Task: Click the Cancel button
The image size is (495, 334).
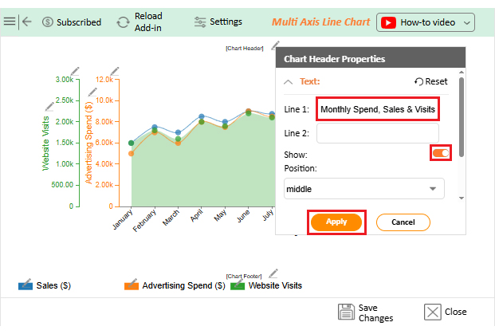Action: tap(403, 222)
